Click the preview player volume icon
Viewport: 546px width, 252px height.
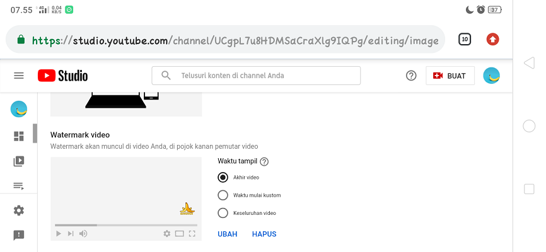coord(83,234)
